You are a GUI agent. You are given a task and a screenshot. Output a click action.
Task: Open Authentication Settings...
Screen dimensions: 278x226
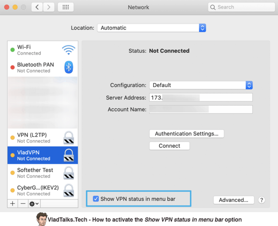point(187,134)
